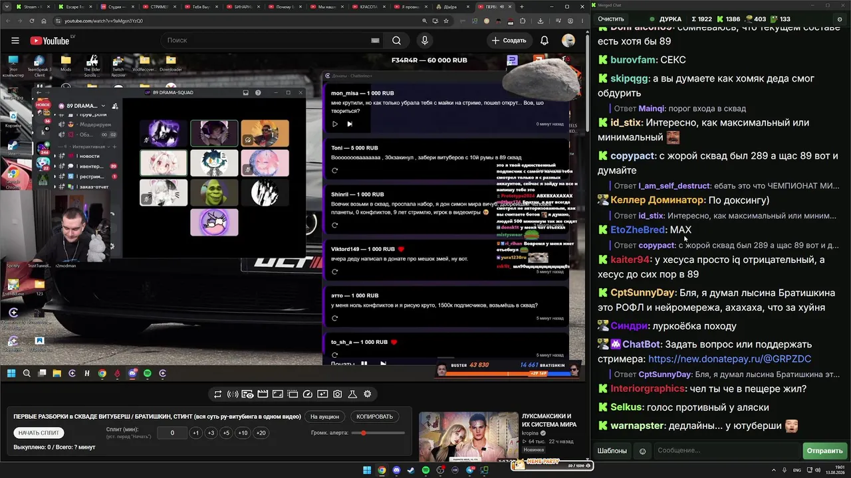Click the split minutes number field
This screenshot has height=478, width=851.
(172, 433)
